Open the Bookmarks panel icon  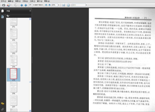(x=3, y=17)
